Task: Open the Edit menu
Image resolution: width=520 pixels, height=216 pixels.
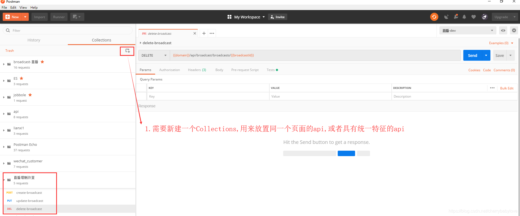Action: coord(13,7)
